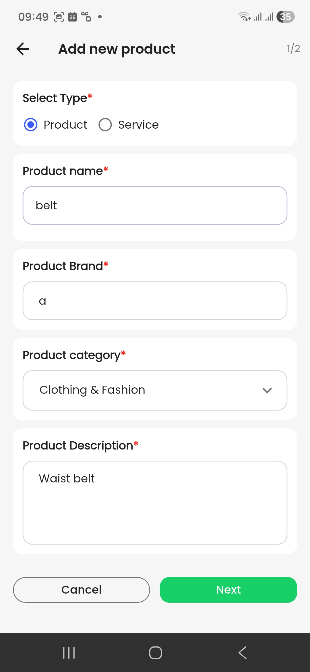Tap the 1/2 page step indicator

pyautogui.click(x=293, y=49)
